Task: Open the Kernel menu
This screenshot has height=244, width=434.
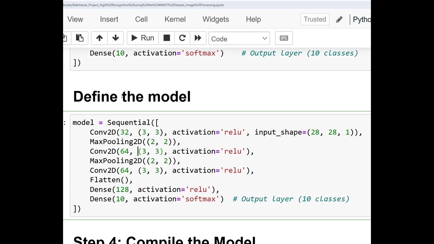Action: [x=175, y=19]
